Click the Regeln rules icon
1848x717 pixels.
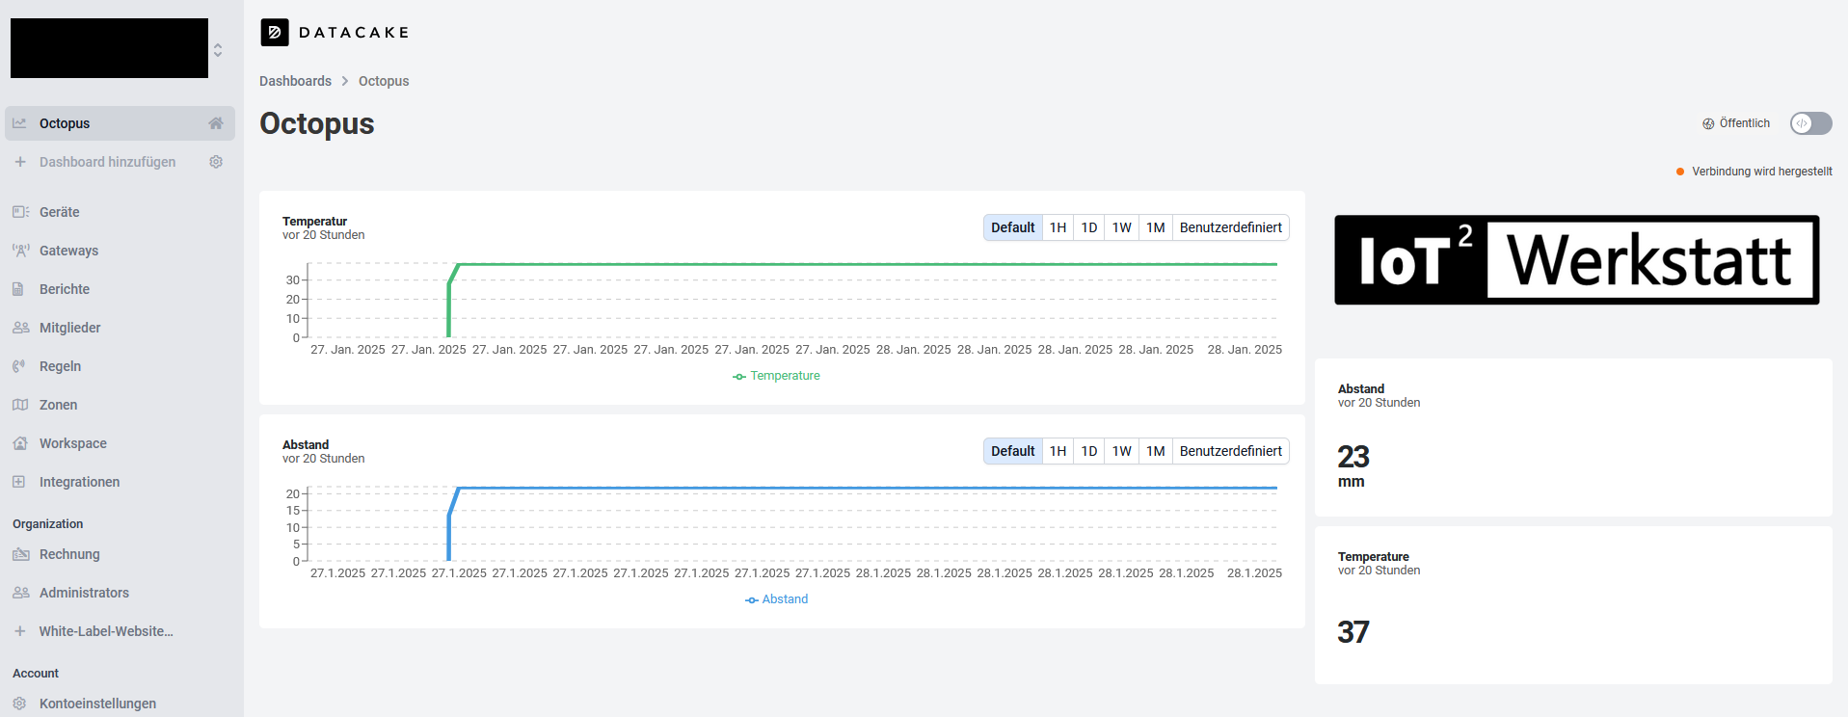coord(20,366)
